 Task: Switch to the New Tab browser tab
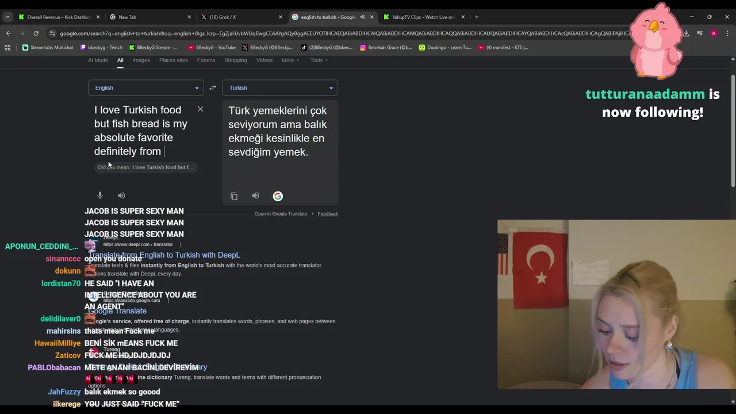coord(149,17)
